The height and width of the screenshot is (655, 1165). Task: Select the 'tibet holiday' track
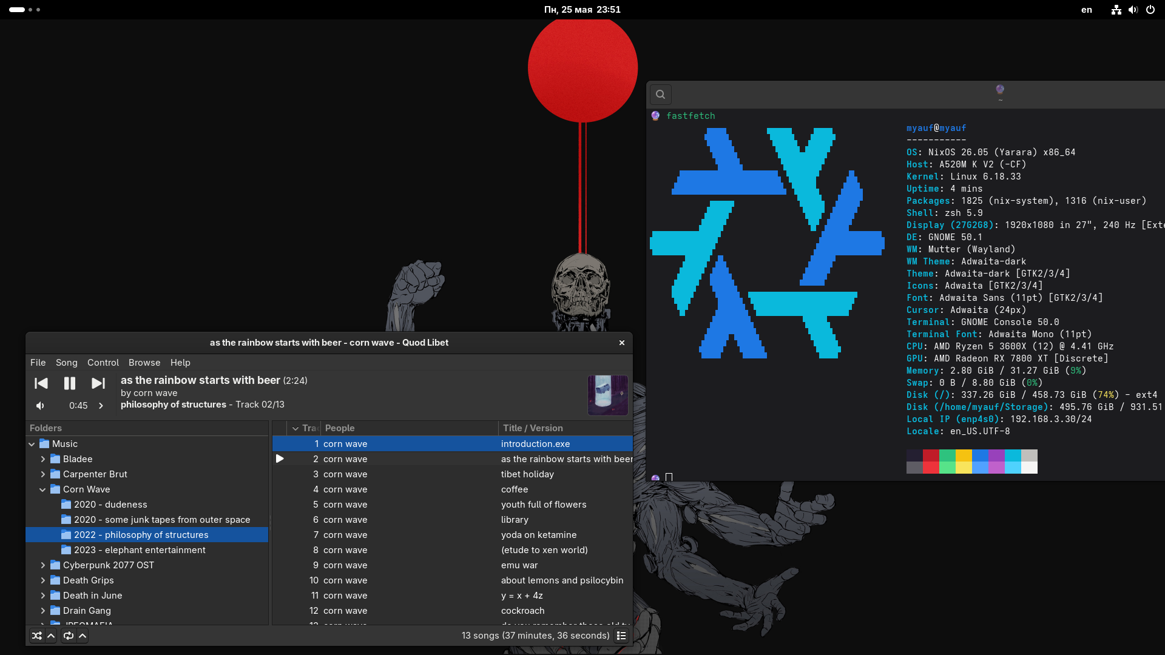(x=453, y=474)
